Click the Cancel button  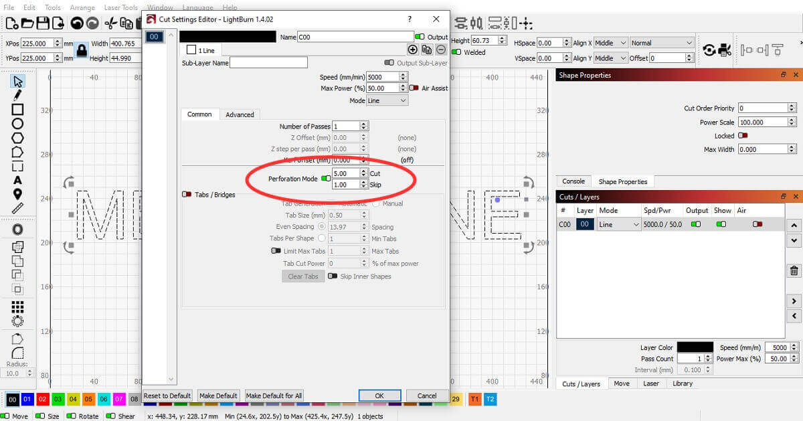427,396
